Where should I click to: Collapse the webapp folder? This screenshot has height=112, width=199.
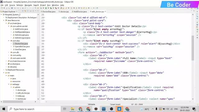coord(9,84)
